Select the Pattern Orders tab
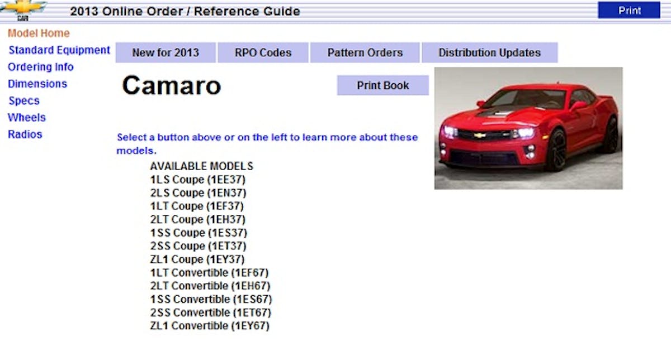The image size is (671, 342). pyautogui.click(x=365, y=53)
